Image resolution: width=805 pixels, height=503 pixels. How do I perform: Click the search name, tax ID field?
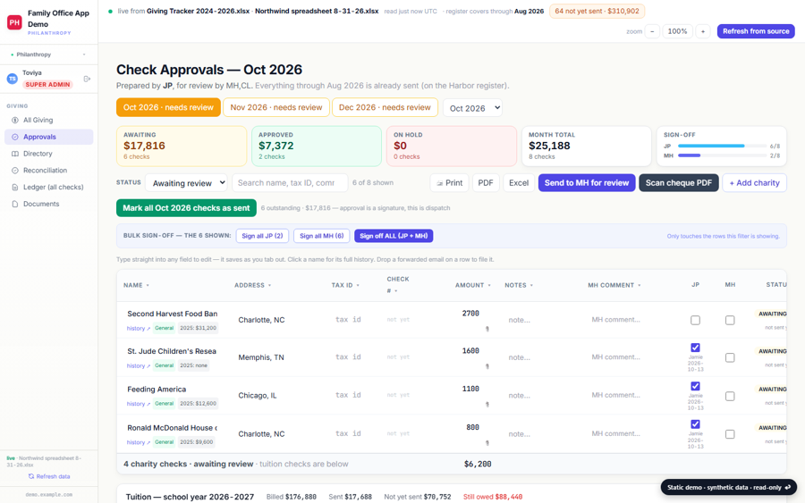coord(290,183)
